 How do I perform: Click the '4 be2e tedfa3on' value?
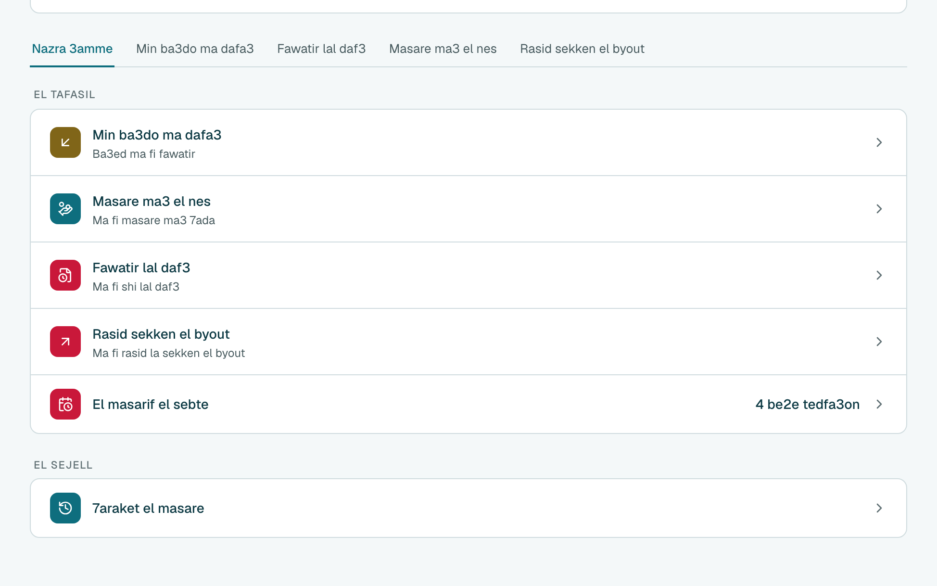click(808, 404)
